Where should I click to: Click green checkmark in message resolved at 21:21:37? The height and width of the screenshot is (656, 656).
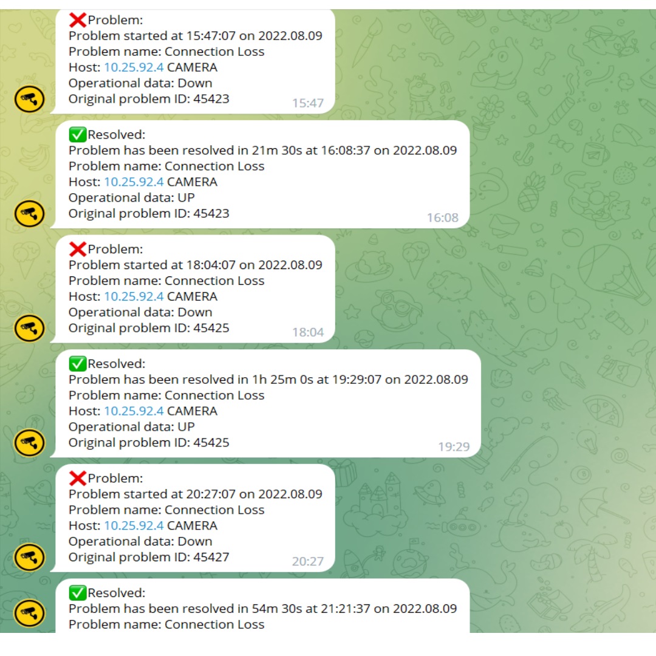click(78, 593)
